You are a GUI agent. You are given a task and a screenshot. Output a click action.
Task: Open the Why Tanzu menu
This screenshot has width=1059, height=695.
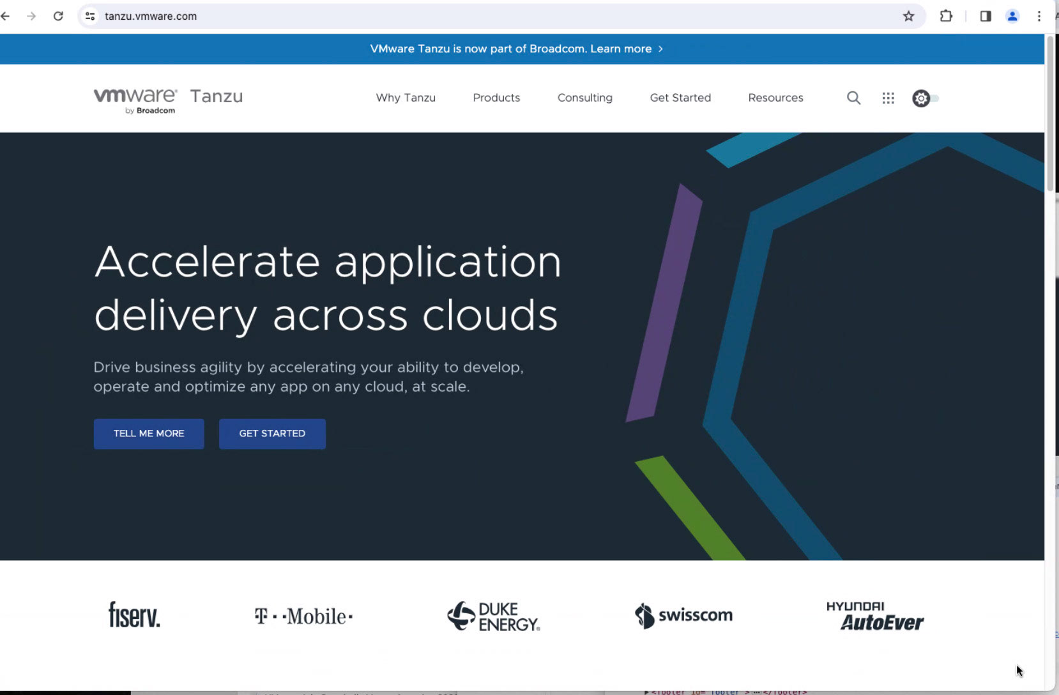click(406, 98)
